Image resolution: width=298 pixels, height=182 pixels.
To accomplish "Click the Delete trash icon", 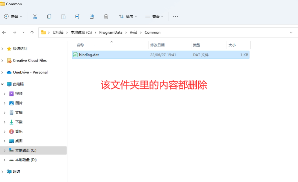I will click(106, 17).
